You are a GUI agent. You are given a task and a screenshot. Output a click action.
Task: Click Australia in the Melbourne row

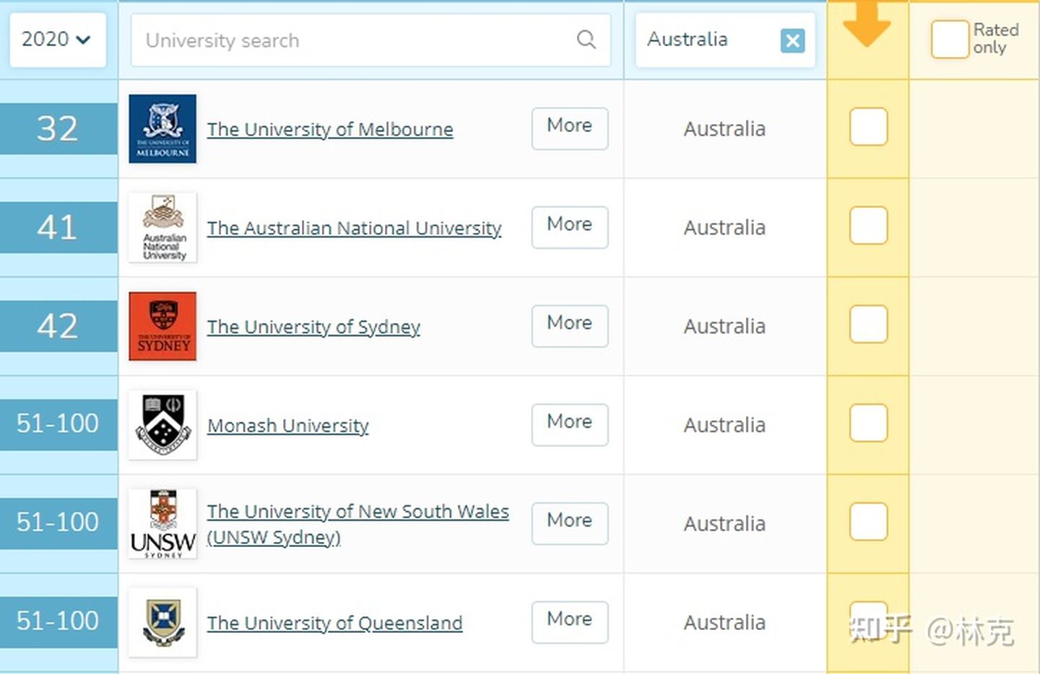[x=724, y=129]
